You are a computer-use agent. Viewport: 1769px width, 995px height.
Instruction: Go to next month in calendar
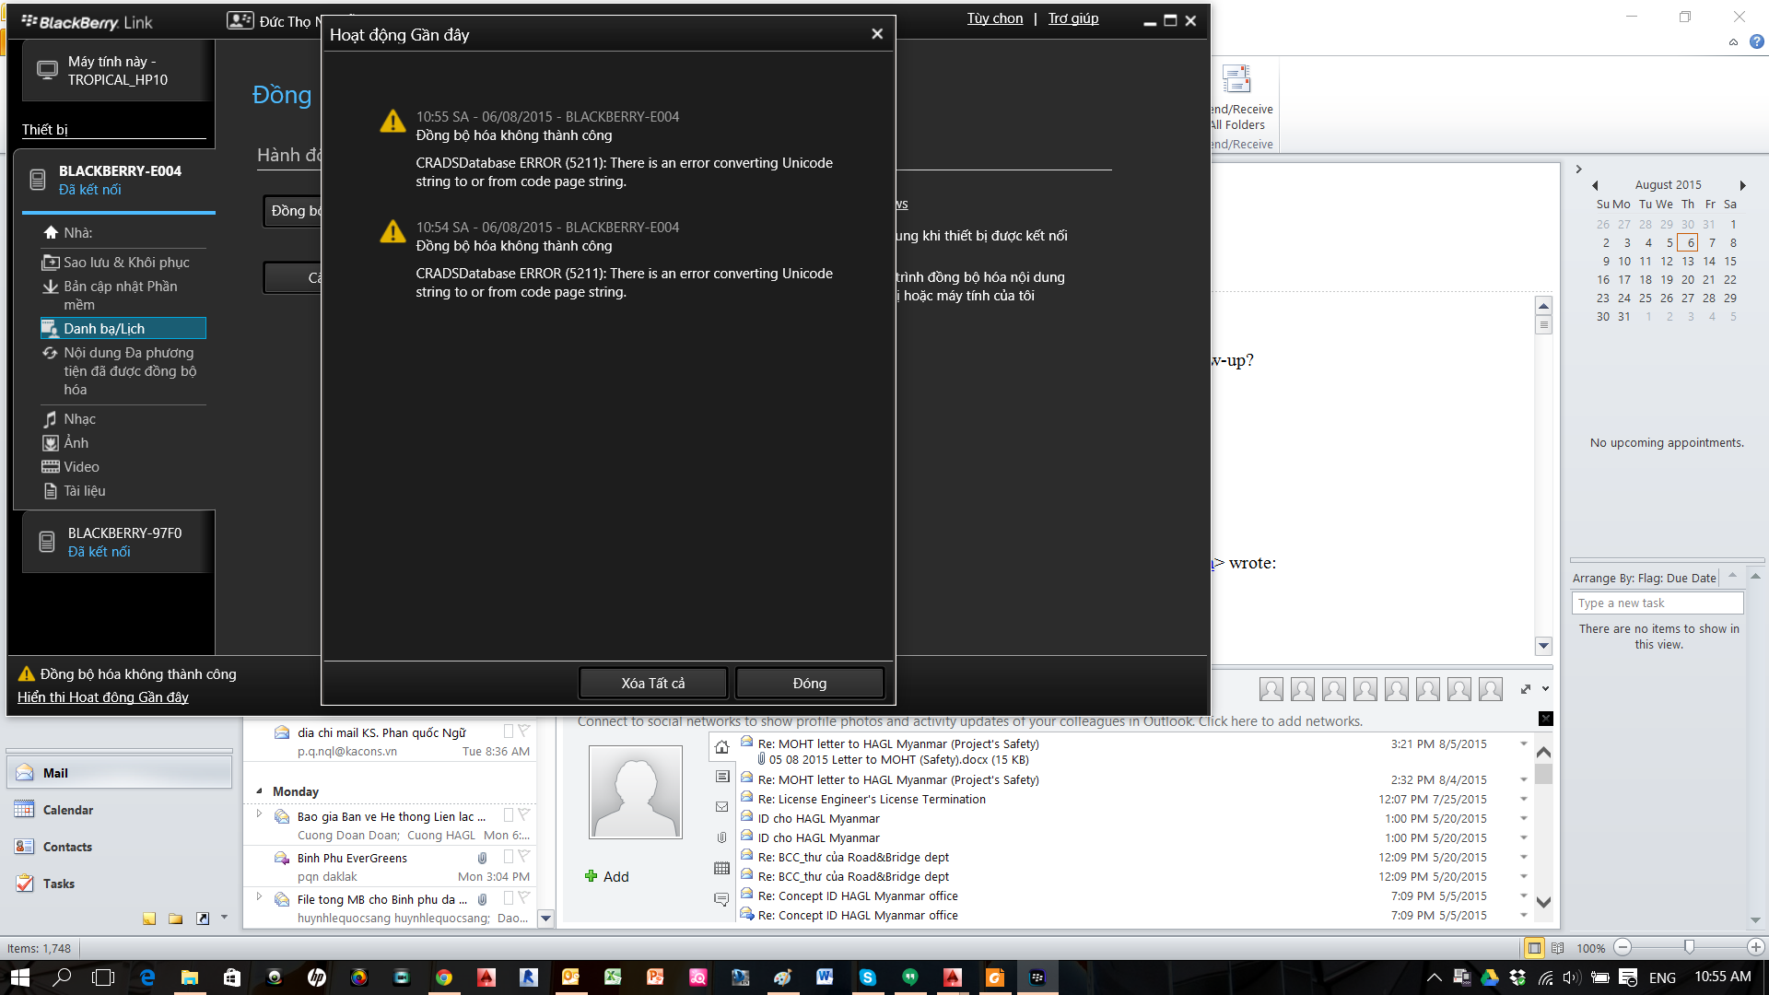[x=1742, y=185]
